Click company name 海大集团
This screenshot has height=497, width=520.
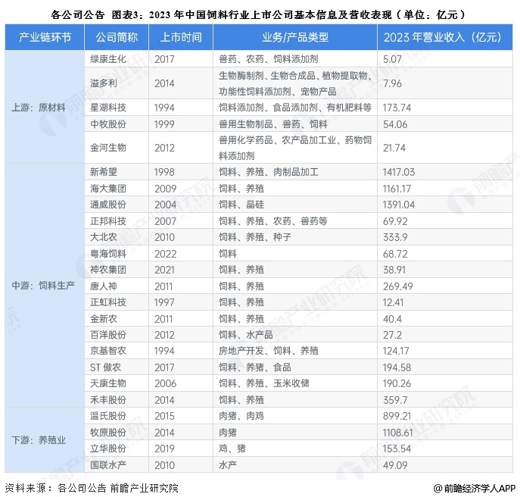tap(108, 189)
